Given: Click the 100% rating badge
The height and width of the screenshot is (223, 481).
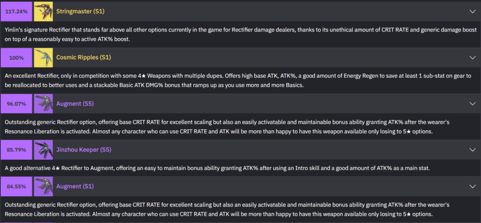Looking at the screenshot, I should [x=16, y=57].
